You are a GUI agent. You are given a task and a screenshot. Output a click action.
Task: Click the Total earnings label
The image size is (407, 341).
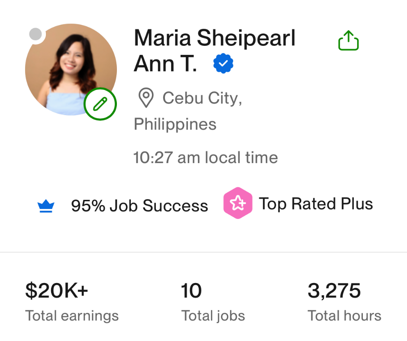point(72,316)
